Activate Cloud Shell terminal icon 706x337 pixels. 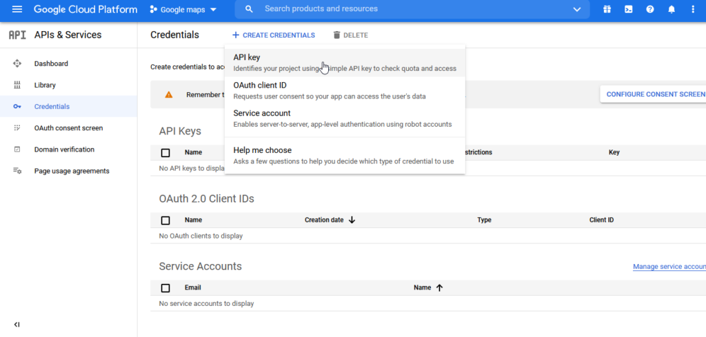point(628,10)
